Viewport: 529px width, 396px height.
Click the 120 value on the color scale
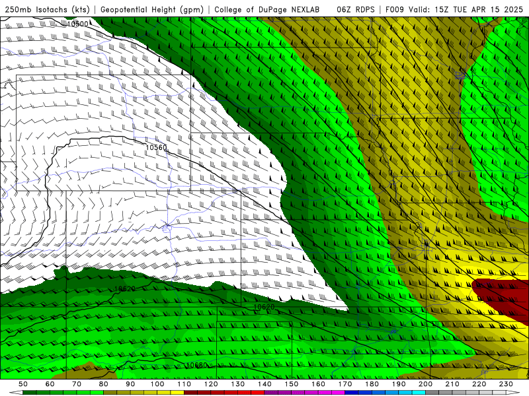pyautogui.click(x=211, y=384)
